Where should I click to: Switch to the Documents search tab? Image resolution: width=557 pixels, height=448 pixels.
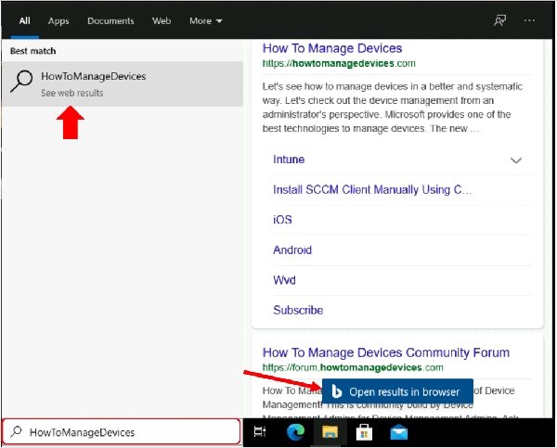pyautogui.click(x=110, y=20)
